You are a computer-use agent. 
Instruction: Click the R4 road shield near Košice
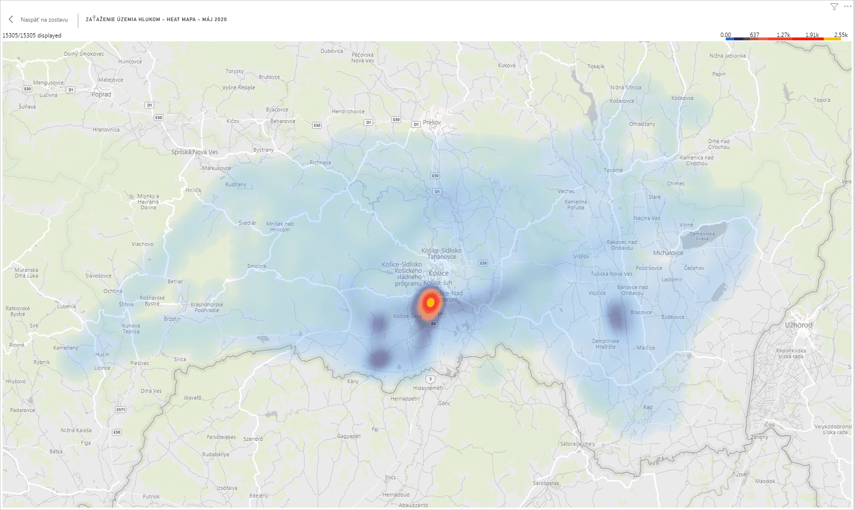pyautogui.click(x=433, y=324)
